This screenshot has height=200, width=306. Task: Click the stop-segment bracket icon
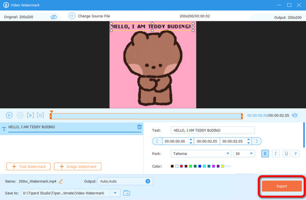pyautogui.click(x=40, y=115)
